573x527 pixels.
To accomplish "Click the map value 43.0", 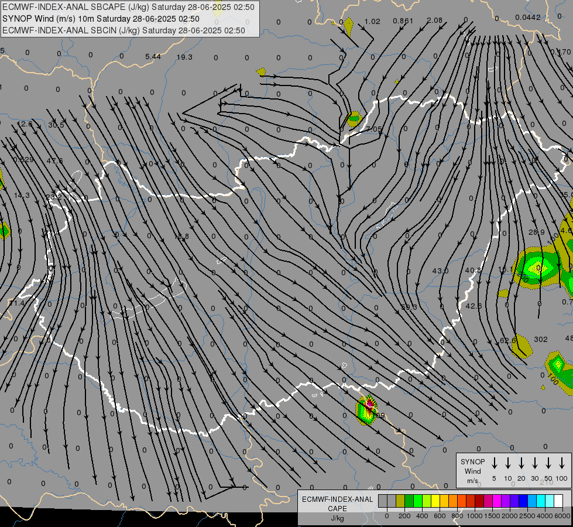I will coord(440,271).
